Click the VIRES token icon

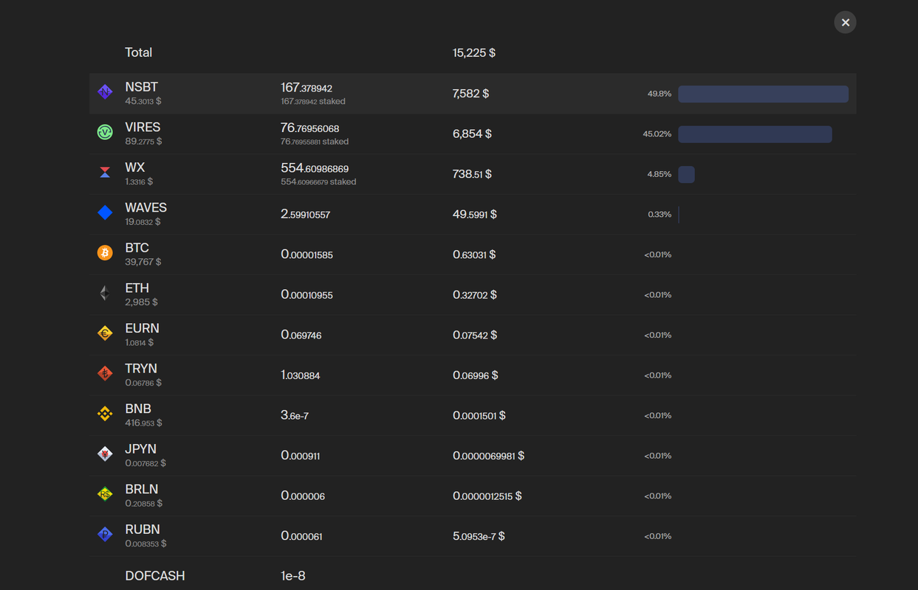point(105,132)
